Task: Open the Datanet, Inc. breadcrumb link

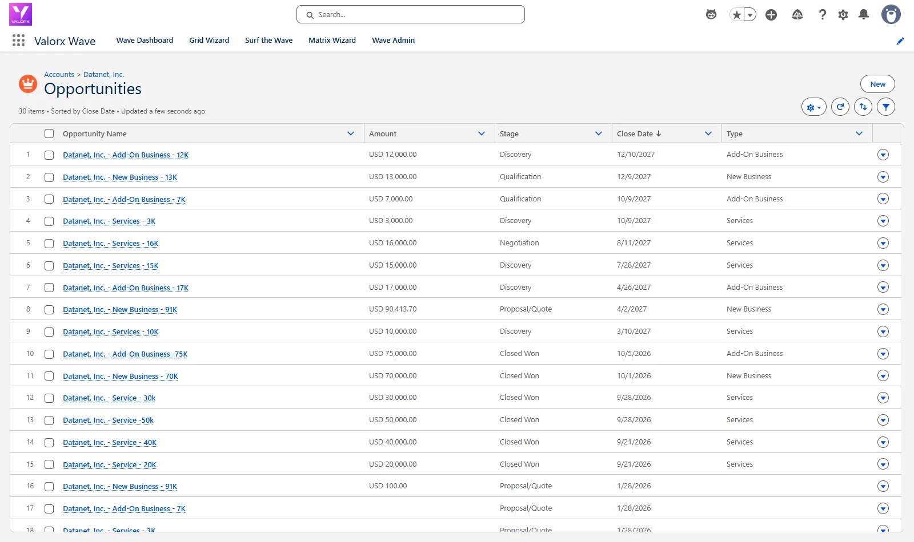Action: tap(104, 75)
